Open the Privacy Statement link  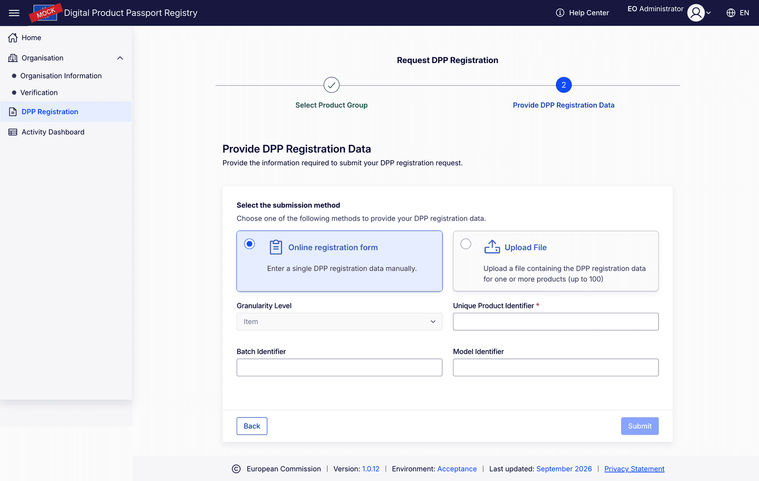(634, 469)
